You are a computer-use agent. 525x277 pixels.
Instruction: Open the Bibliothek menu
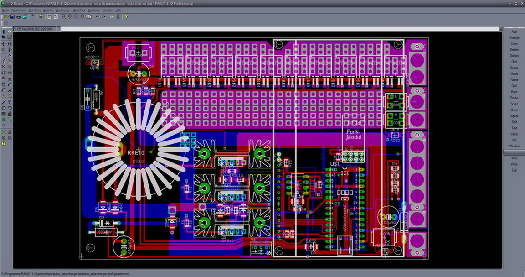pyautogui.click(x=79, y=10)
